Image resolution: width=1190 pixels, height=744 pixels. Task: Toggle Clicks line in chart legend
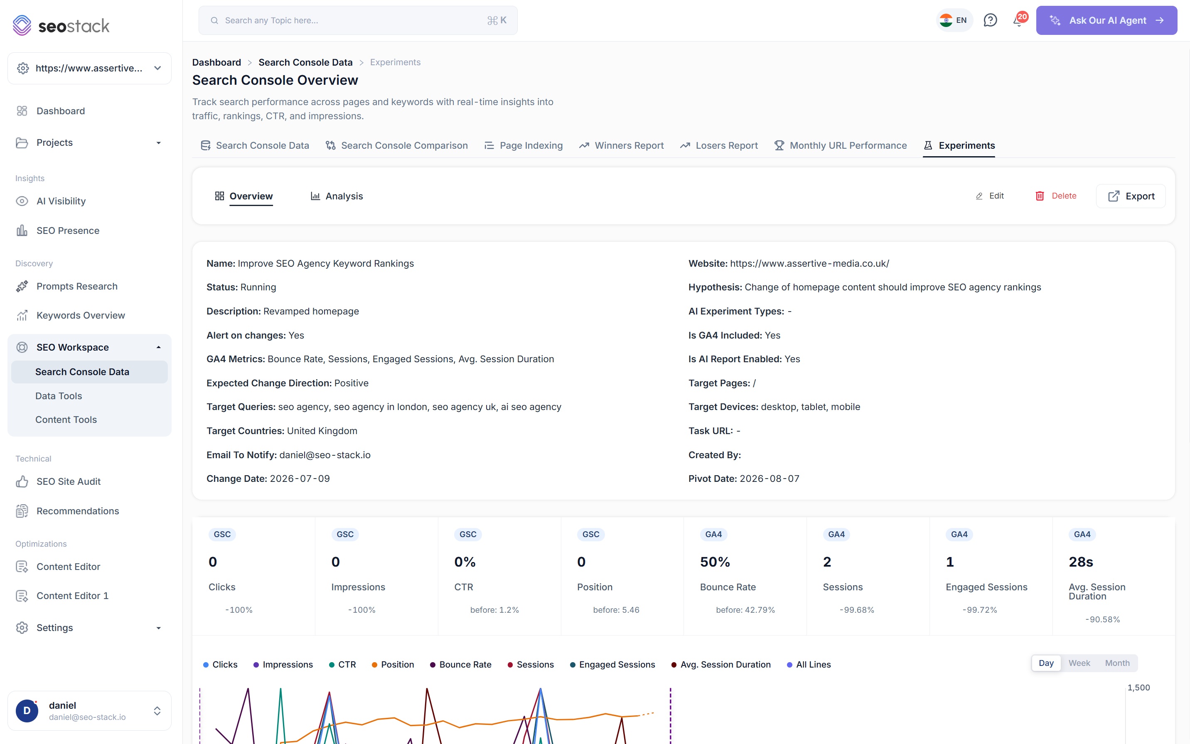click(221, 665)
